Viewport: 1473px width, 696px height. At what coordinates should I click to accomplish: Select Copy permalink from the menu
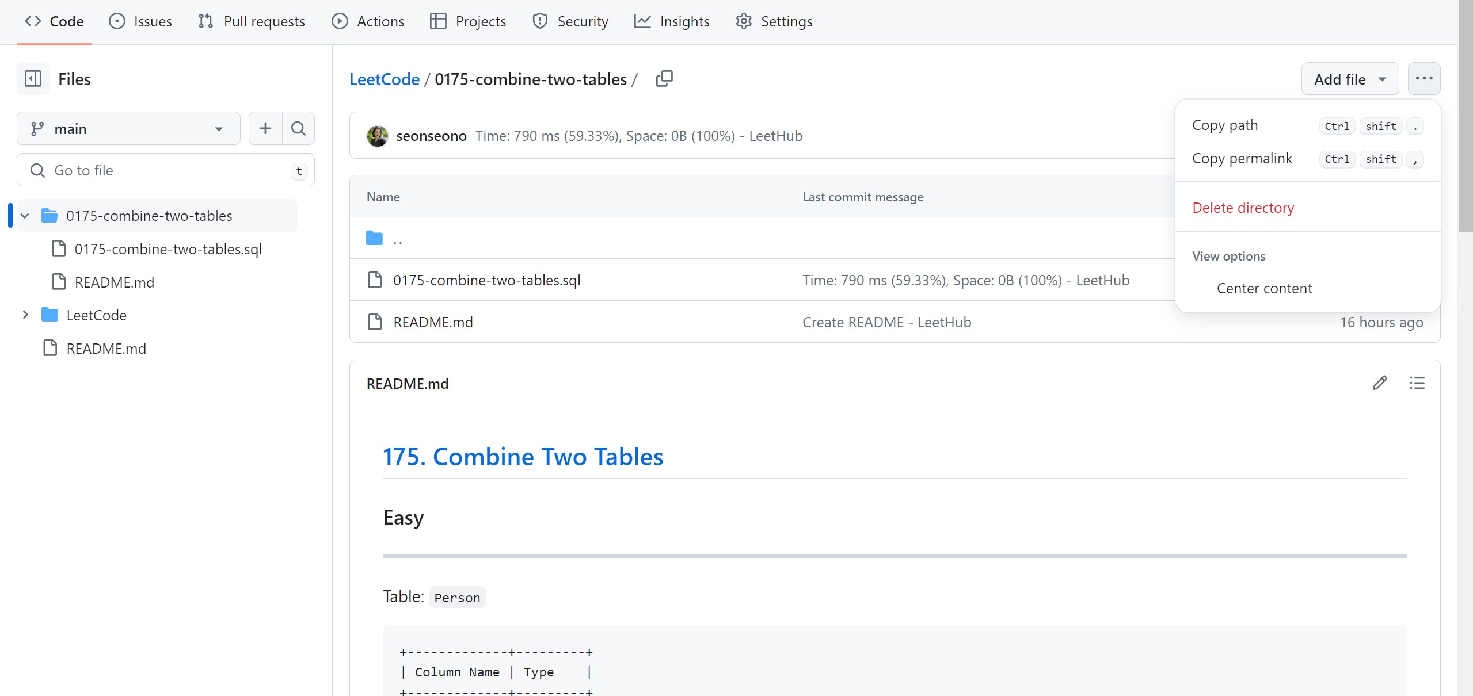tap(1242, 158)
